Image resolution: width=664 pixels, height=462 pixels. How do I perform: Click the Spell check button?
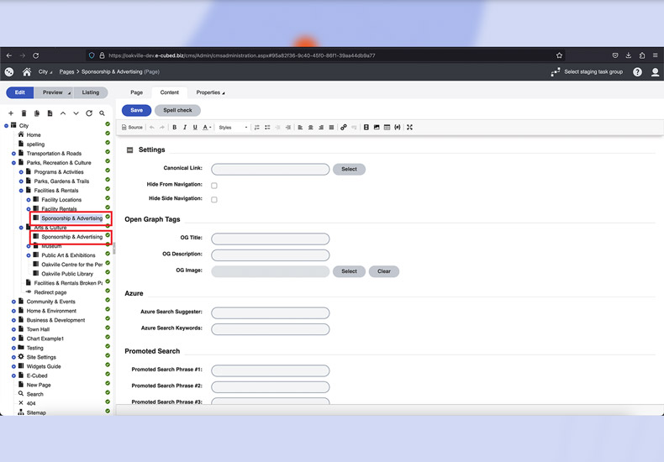[177, 110]
